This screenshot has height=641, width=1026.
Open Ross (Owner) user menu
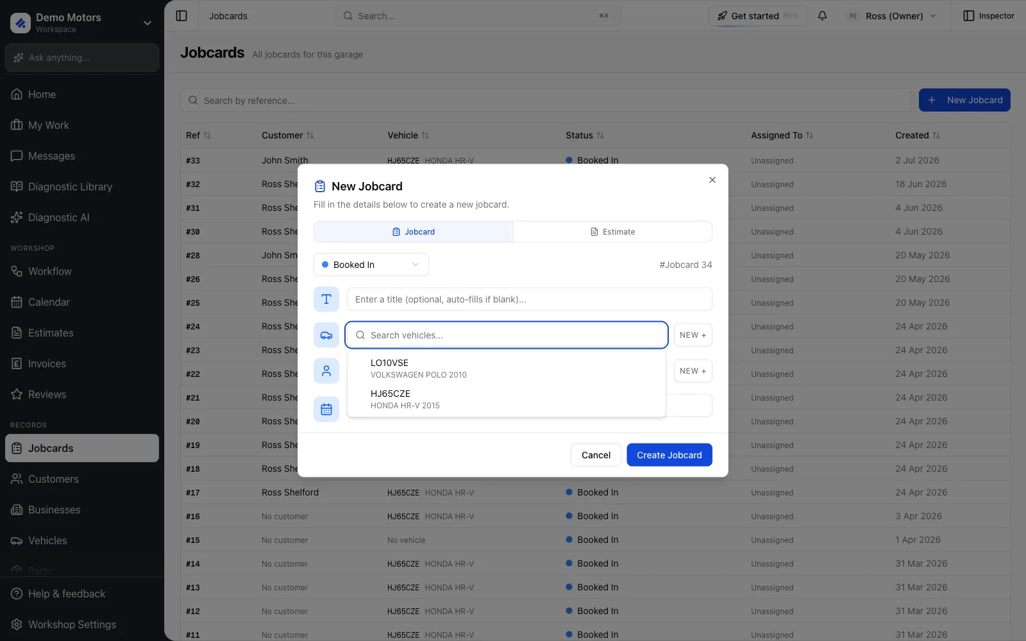893,16
